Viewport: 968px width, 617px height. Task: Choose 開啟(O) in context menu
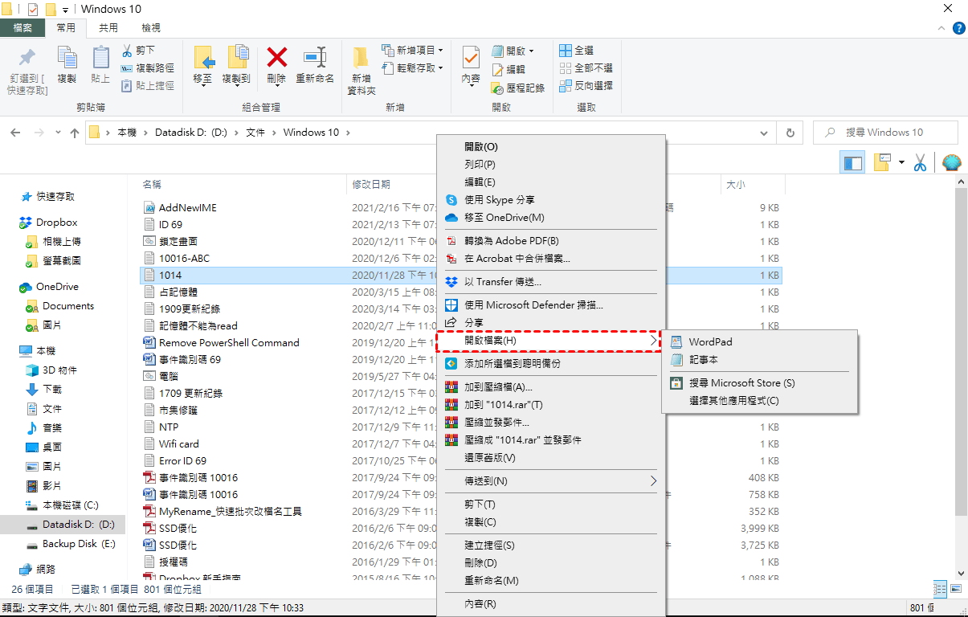coord(551,147)
